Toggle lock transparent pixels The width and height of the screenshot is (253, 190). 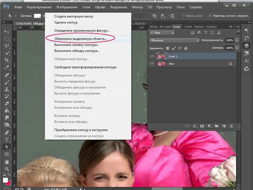click(168, 48)
